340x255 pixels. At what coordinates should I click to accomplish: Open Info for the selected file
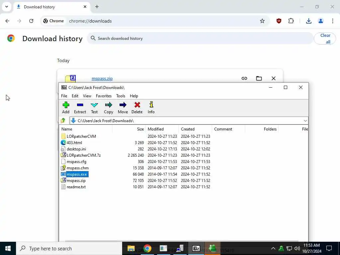click(x=151, y=108)
